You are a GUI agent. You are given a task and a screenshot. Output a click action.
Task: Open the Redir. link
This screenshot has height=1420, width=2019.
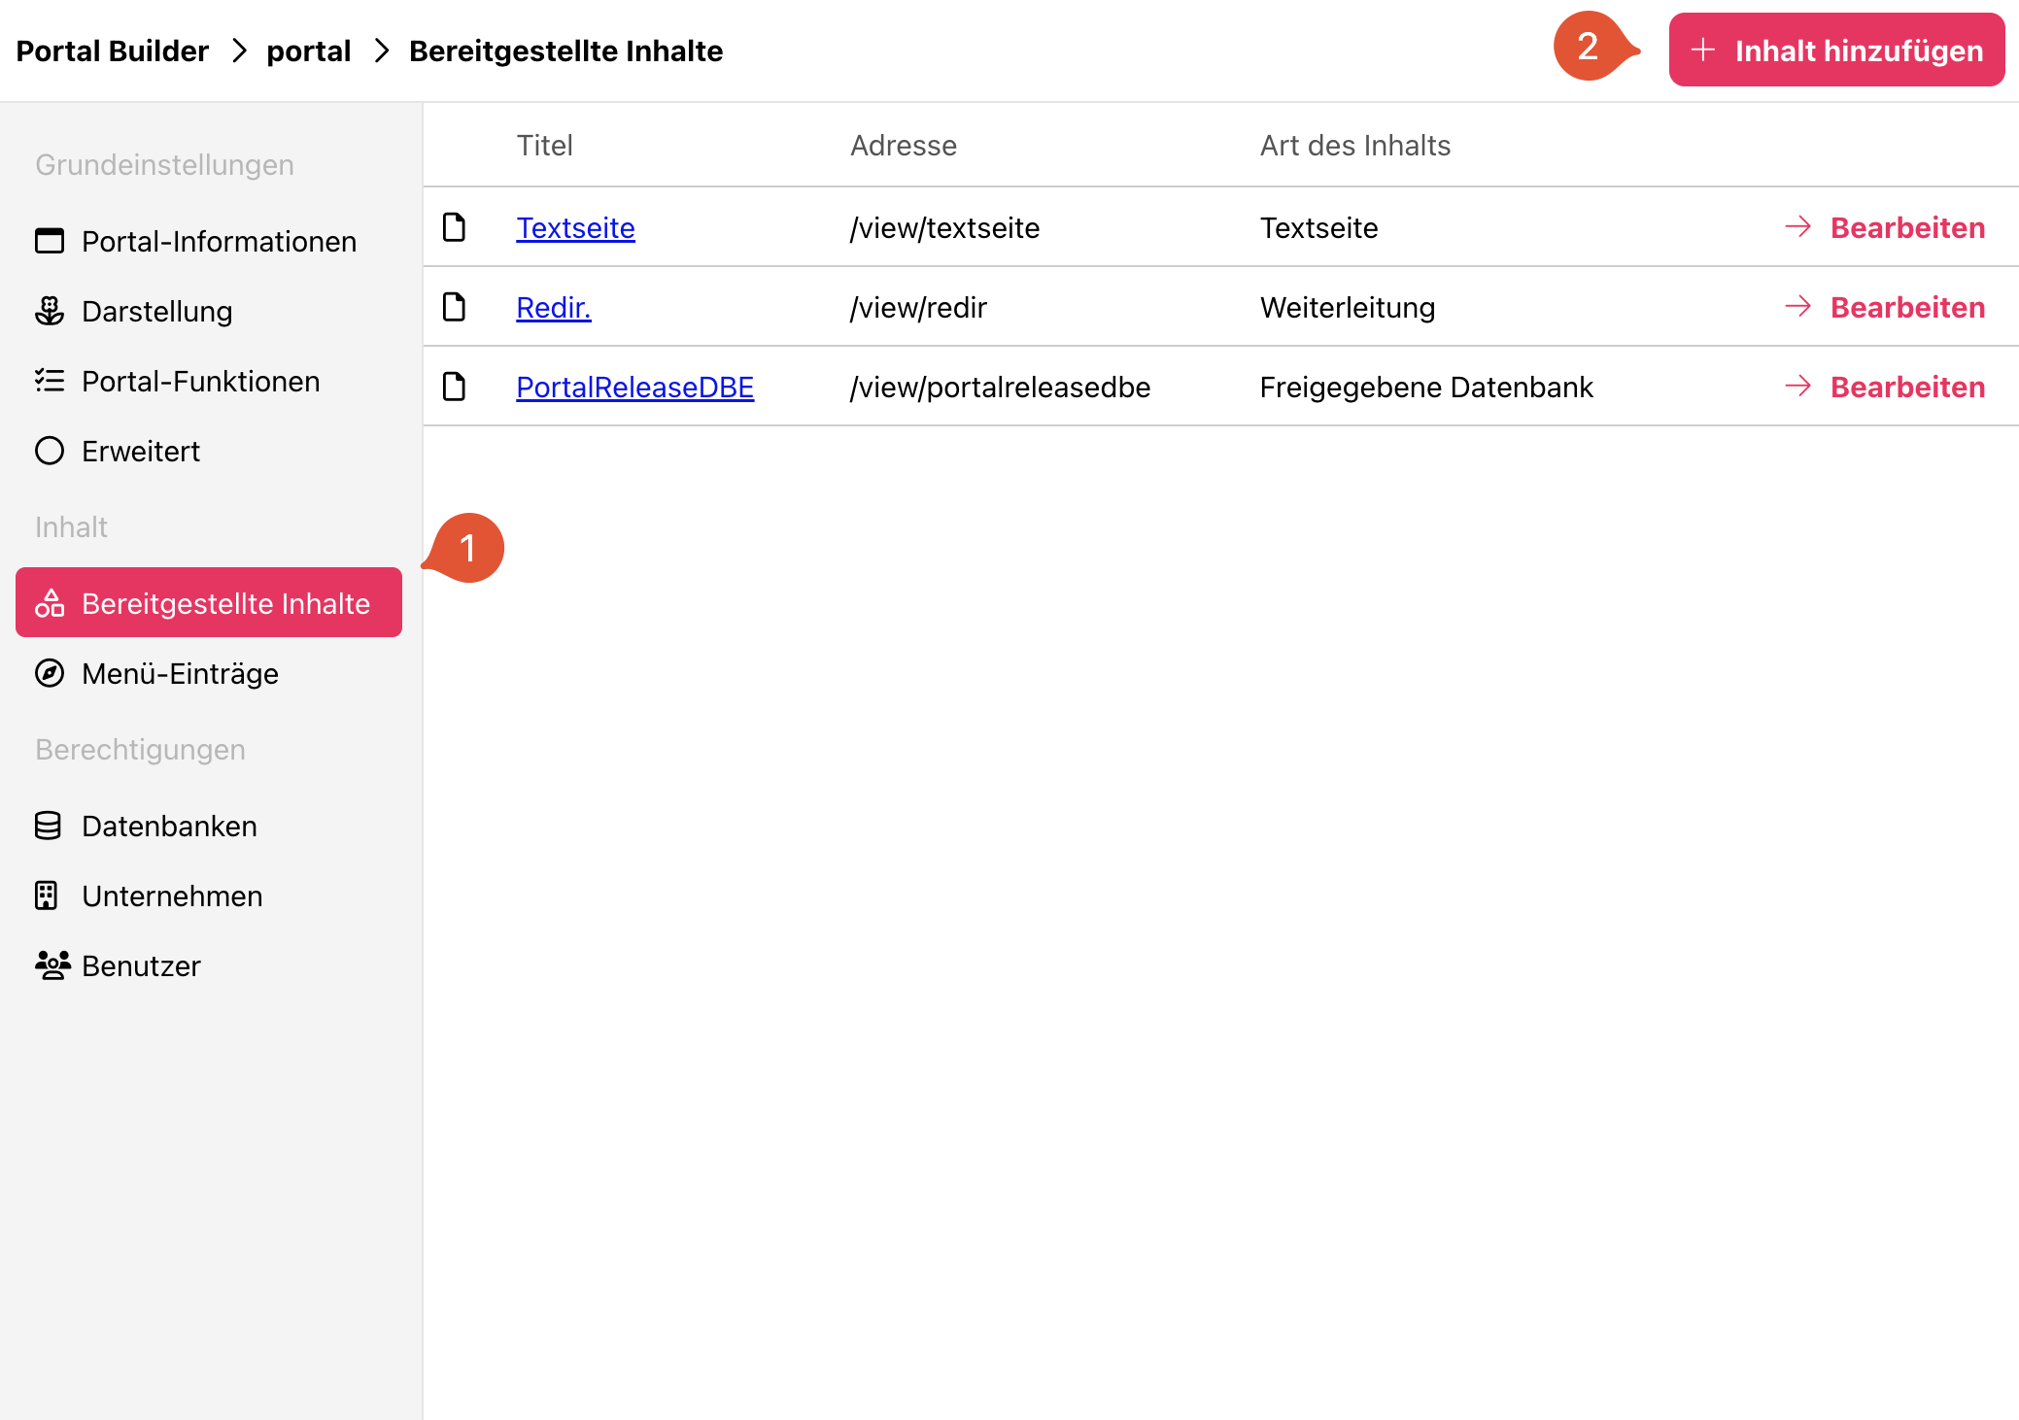coord(554,307)
